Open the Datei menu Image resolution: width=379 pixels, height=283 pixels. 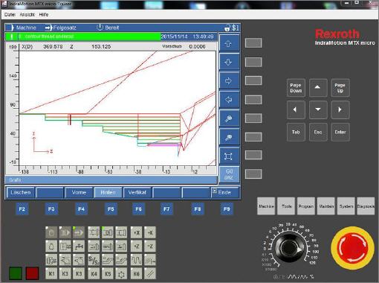click(10, 15)
